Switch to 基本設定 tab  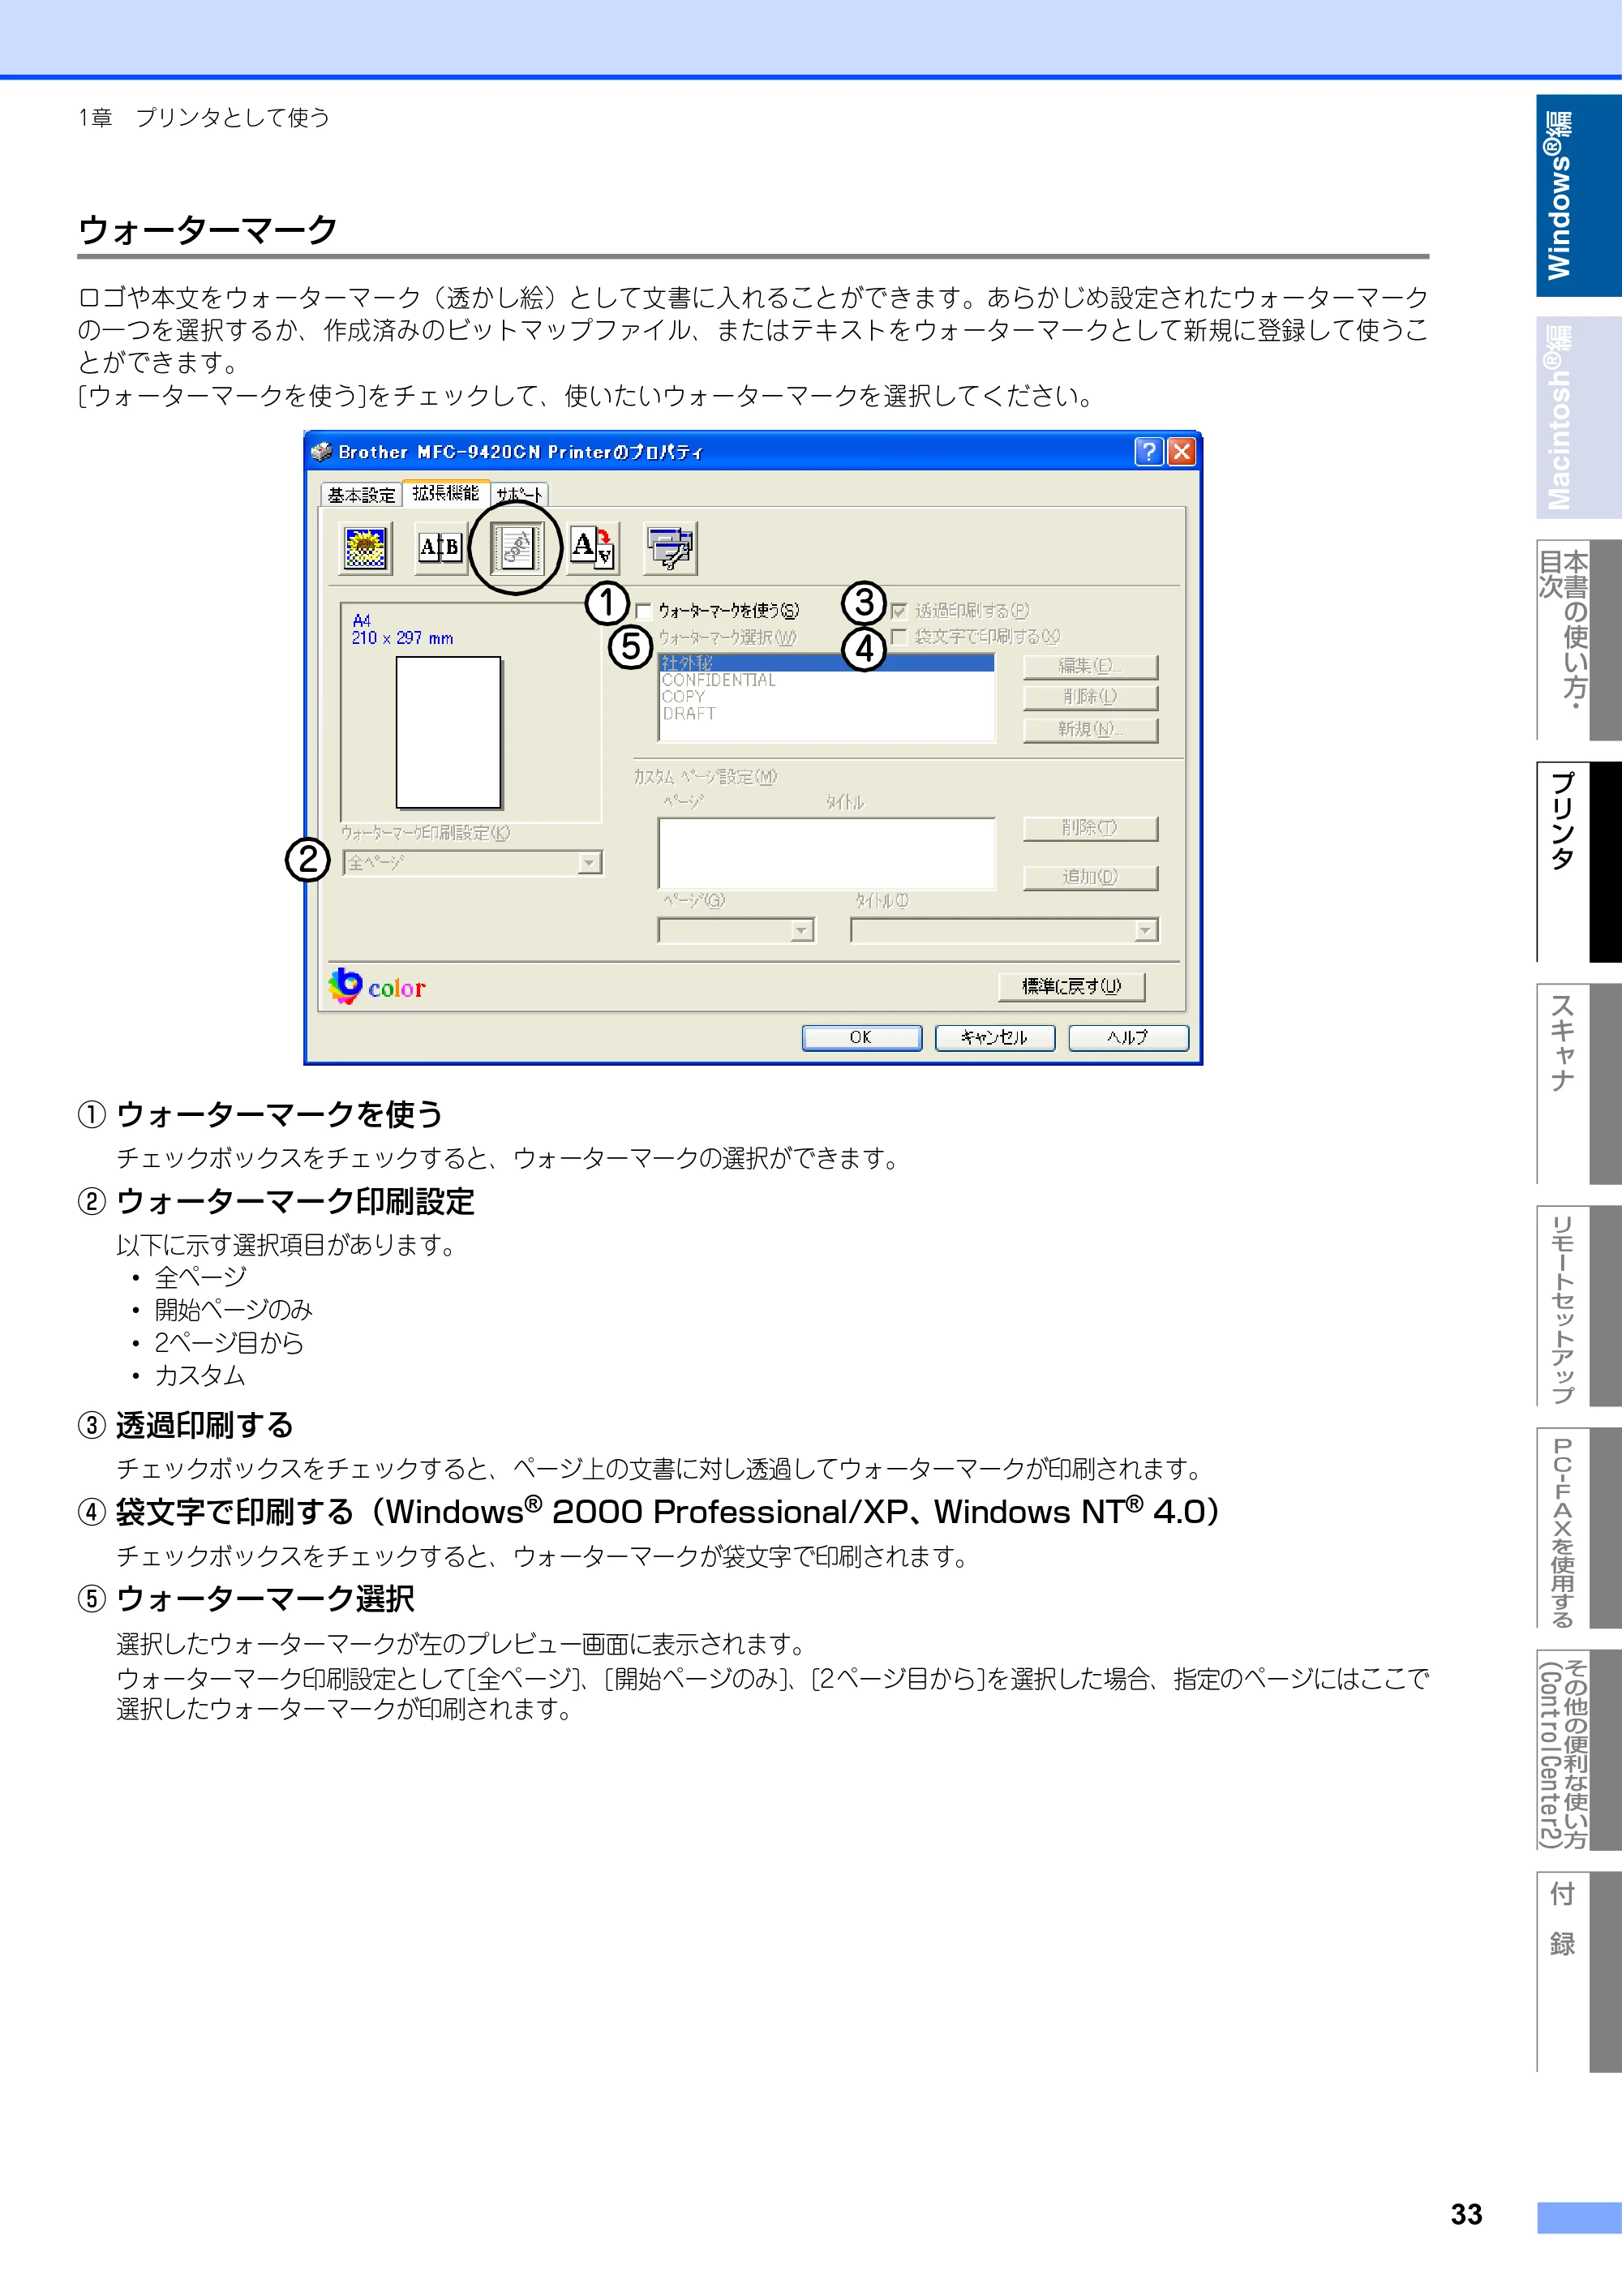pos(361,495)
